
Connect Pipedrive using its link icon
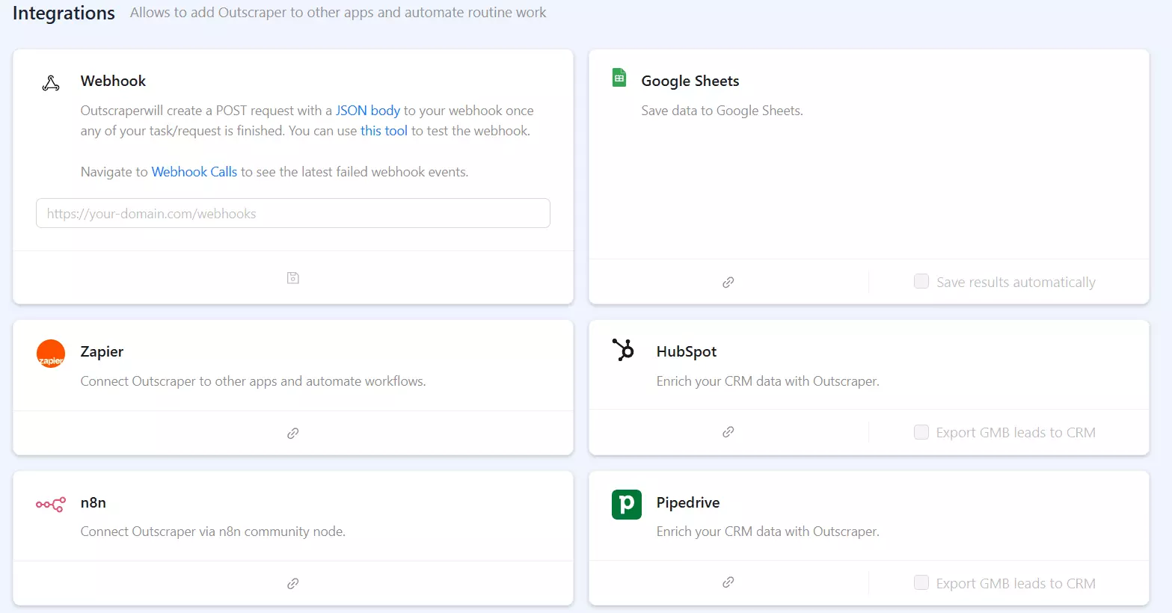[728, 582]
